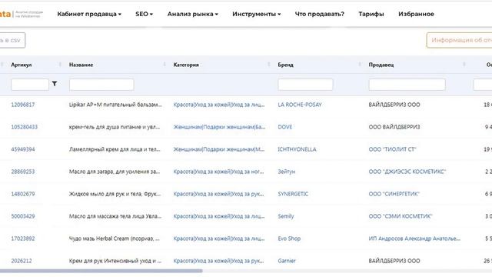Open article link 2026212

pos(22,261)
